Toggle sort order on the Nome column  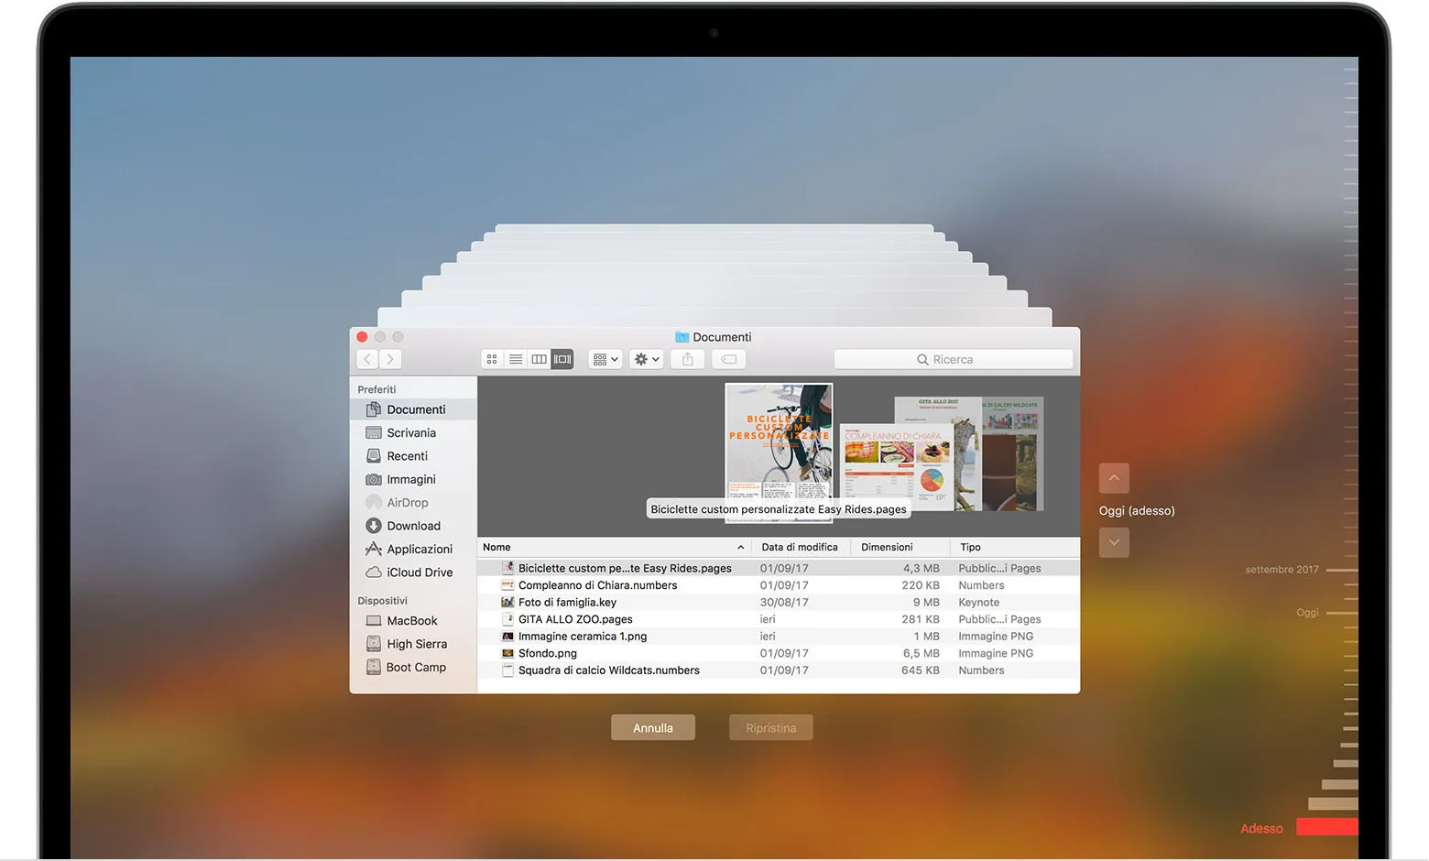[614, 547]
